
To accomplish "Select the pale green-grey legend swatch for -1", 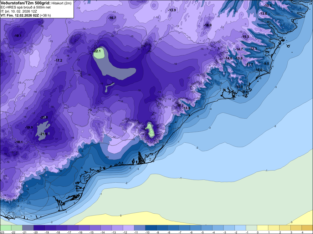I will (252, 228).
